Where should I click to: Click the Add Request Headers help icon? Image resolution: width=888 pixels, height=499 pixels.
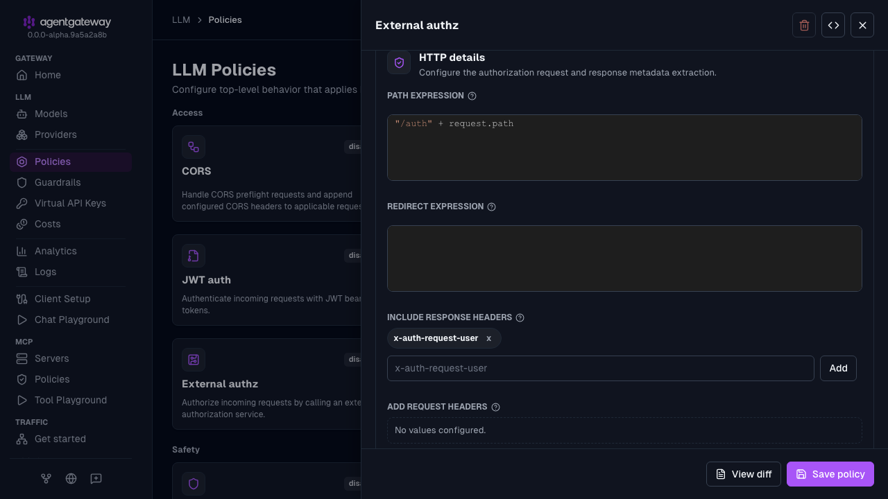[x=495, y=407]
